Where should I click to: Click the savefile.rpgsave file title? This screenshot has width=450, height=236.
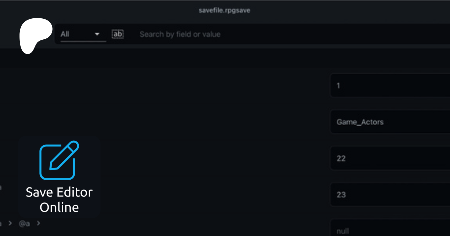[x=224, y=10]
